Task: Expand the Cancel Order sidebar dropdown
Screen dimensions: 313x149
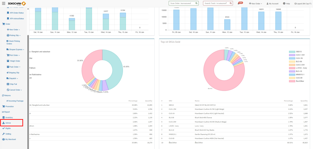Action: click(15, 90)
